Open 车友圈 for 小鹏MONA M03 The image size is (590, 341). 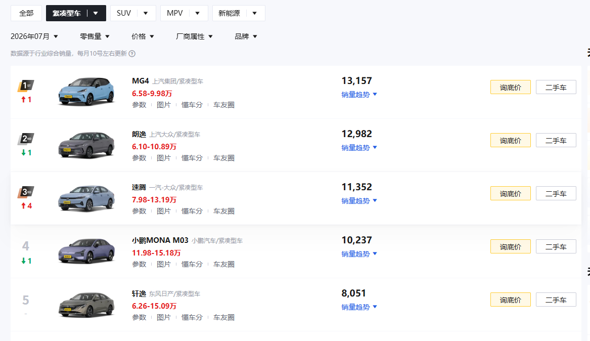point(224,264)
